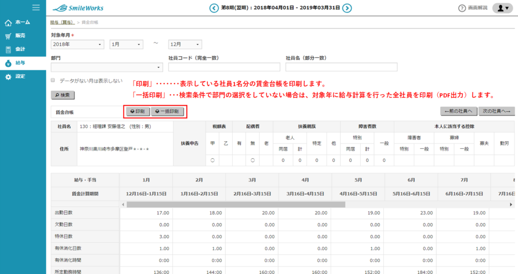518x274 pixels.
Task: Click the 扶養申告 header cell
Action: pos(190,143)
